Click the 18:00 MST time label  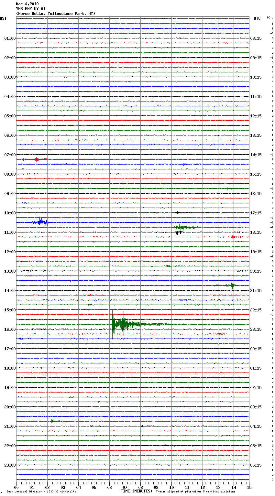click(x=10, y=368)
